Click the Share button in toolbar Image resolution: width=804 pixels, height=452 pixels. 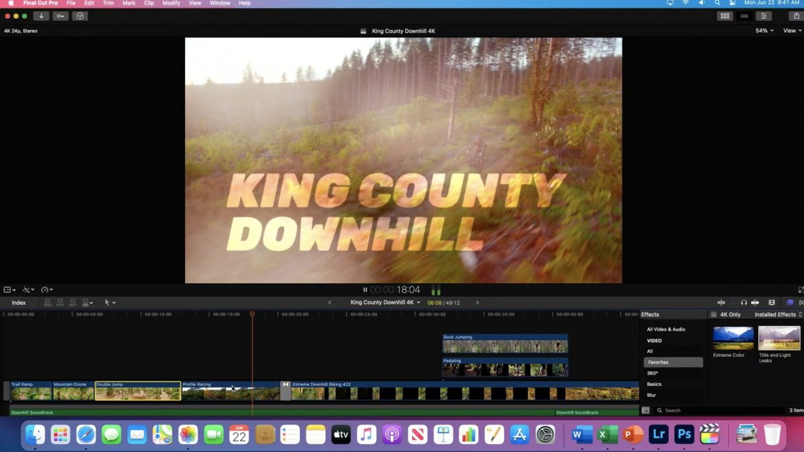pyautogui.click(x=797, y=16)
